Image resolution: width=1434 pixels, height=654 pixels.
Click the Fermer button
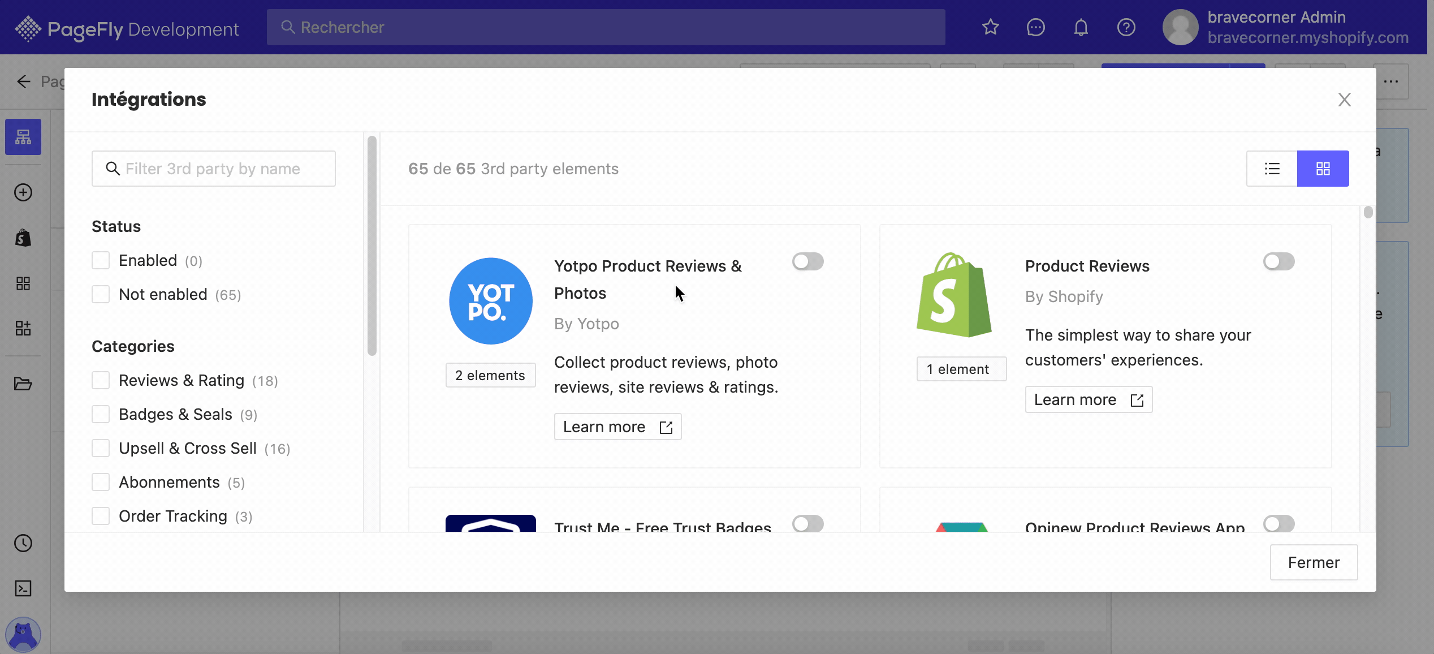[x=1314, y=562]
